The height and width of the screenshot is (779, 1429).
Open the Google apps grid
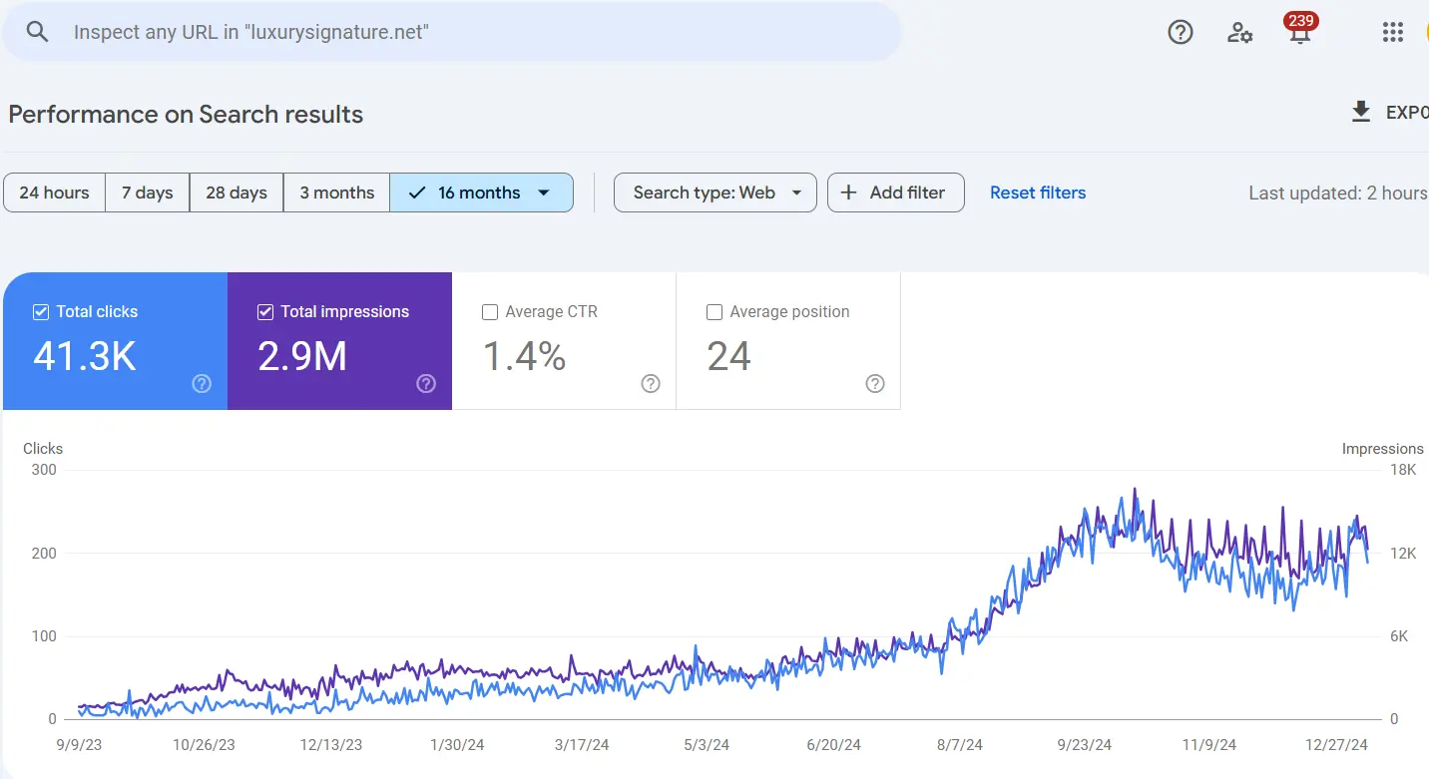tap(1392, 32)
